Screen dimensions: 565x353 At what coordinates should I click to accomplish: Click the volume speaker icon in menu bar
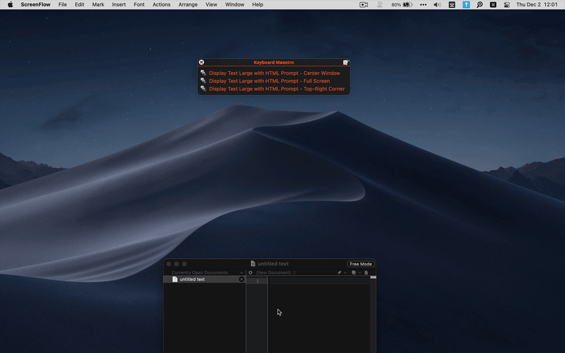pos(437,4)
